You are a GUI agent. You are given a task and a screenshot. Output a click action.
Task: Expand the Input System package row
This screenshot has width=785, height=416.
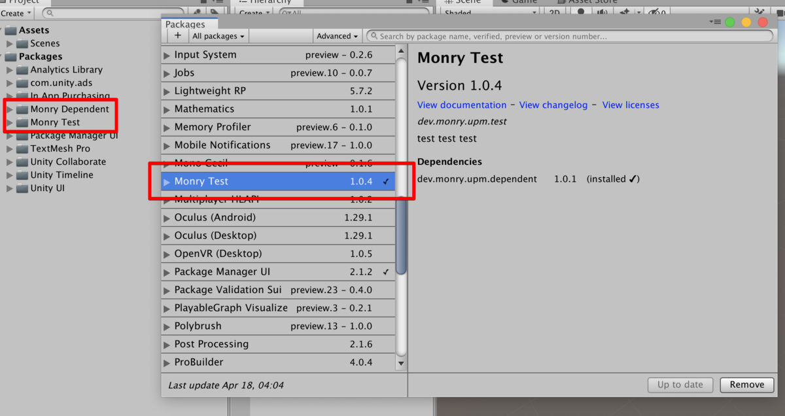(167, 55)
